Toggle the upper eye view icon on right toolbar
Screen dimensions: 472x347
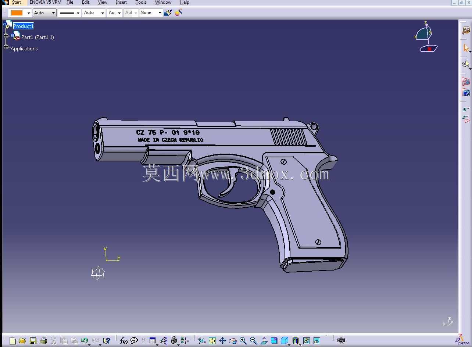click(466, 109)
